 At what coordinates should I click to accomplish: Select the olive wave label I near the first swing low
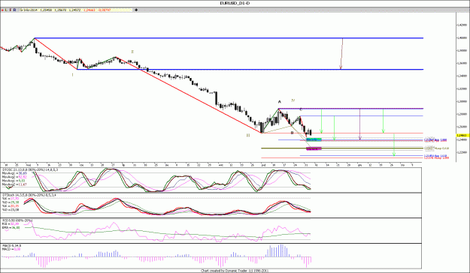pyautogui.click(x=72, y=75)
